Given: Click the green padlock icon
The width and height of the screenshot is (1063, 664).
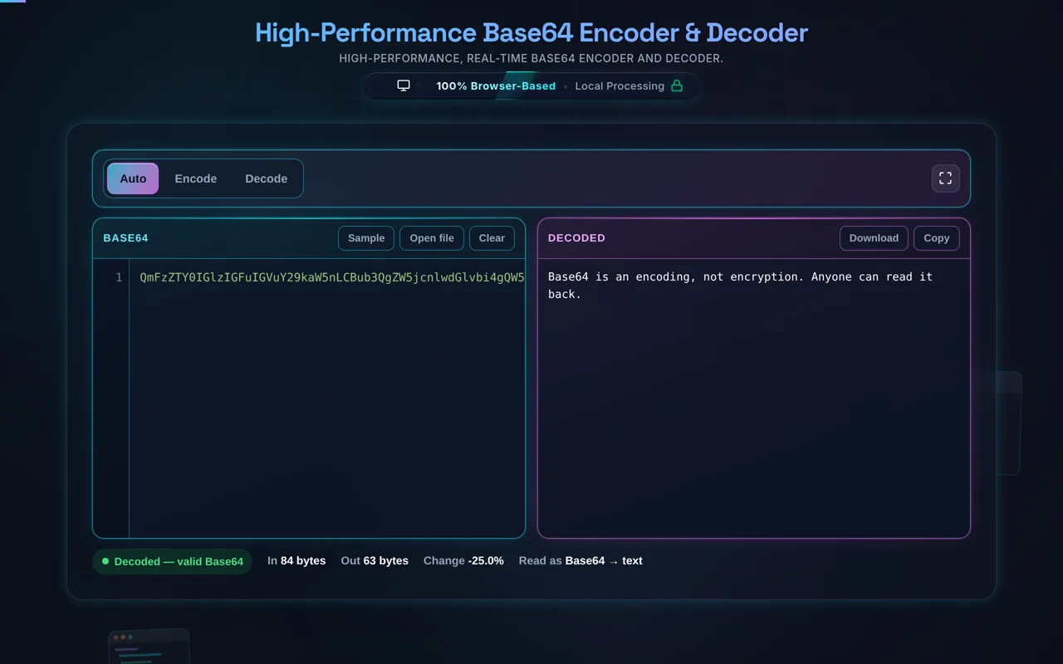Looking at the screenshot, I should tap(677, 85).
